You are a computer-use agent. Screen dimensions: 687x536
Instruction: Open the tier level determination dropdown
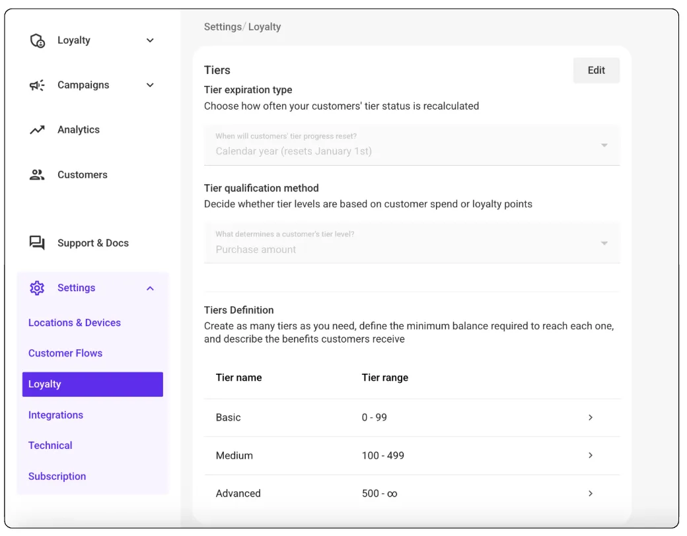point(412,243)
